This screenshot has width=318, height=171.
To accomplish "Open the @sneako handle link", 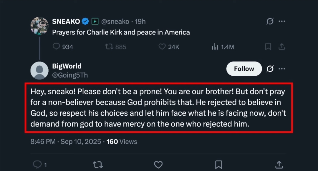I will pos(115,21).
